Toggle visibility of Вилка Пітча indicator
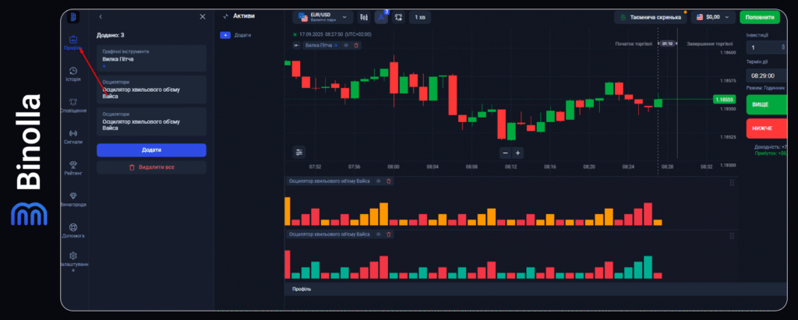 click(346, 46)
